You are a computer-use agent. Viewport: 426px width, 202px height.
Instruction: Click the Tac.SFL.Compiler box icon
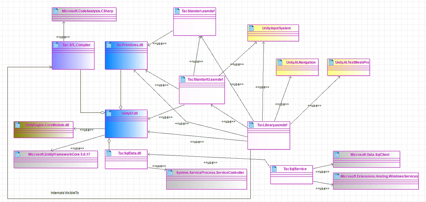55,45
